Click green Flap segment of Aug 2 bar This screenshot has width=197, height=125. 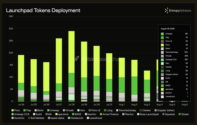[134, 85]
